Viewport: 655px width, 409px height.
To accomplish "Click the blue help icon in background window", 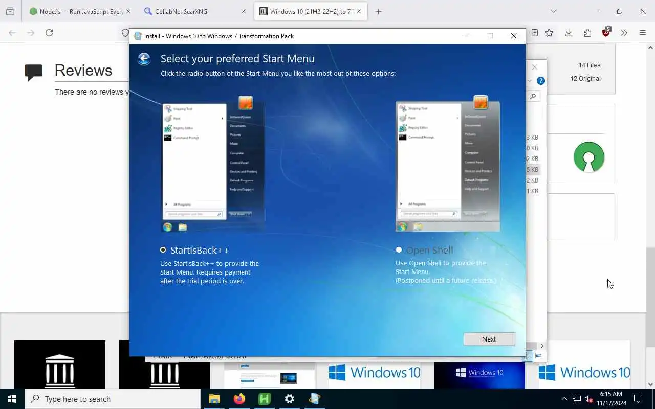I will (541, 81).
